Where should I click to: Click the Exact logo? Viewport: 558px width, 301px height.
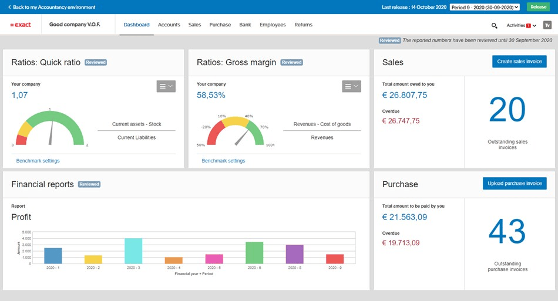[21, 25]
